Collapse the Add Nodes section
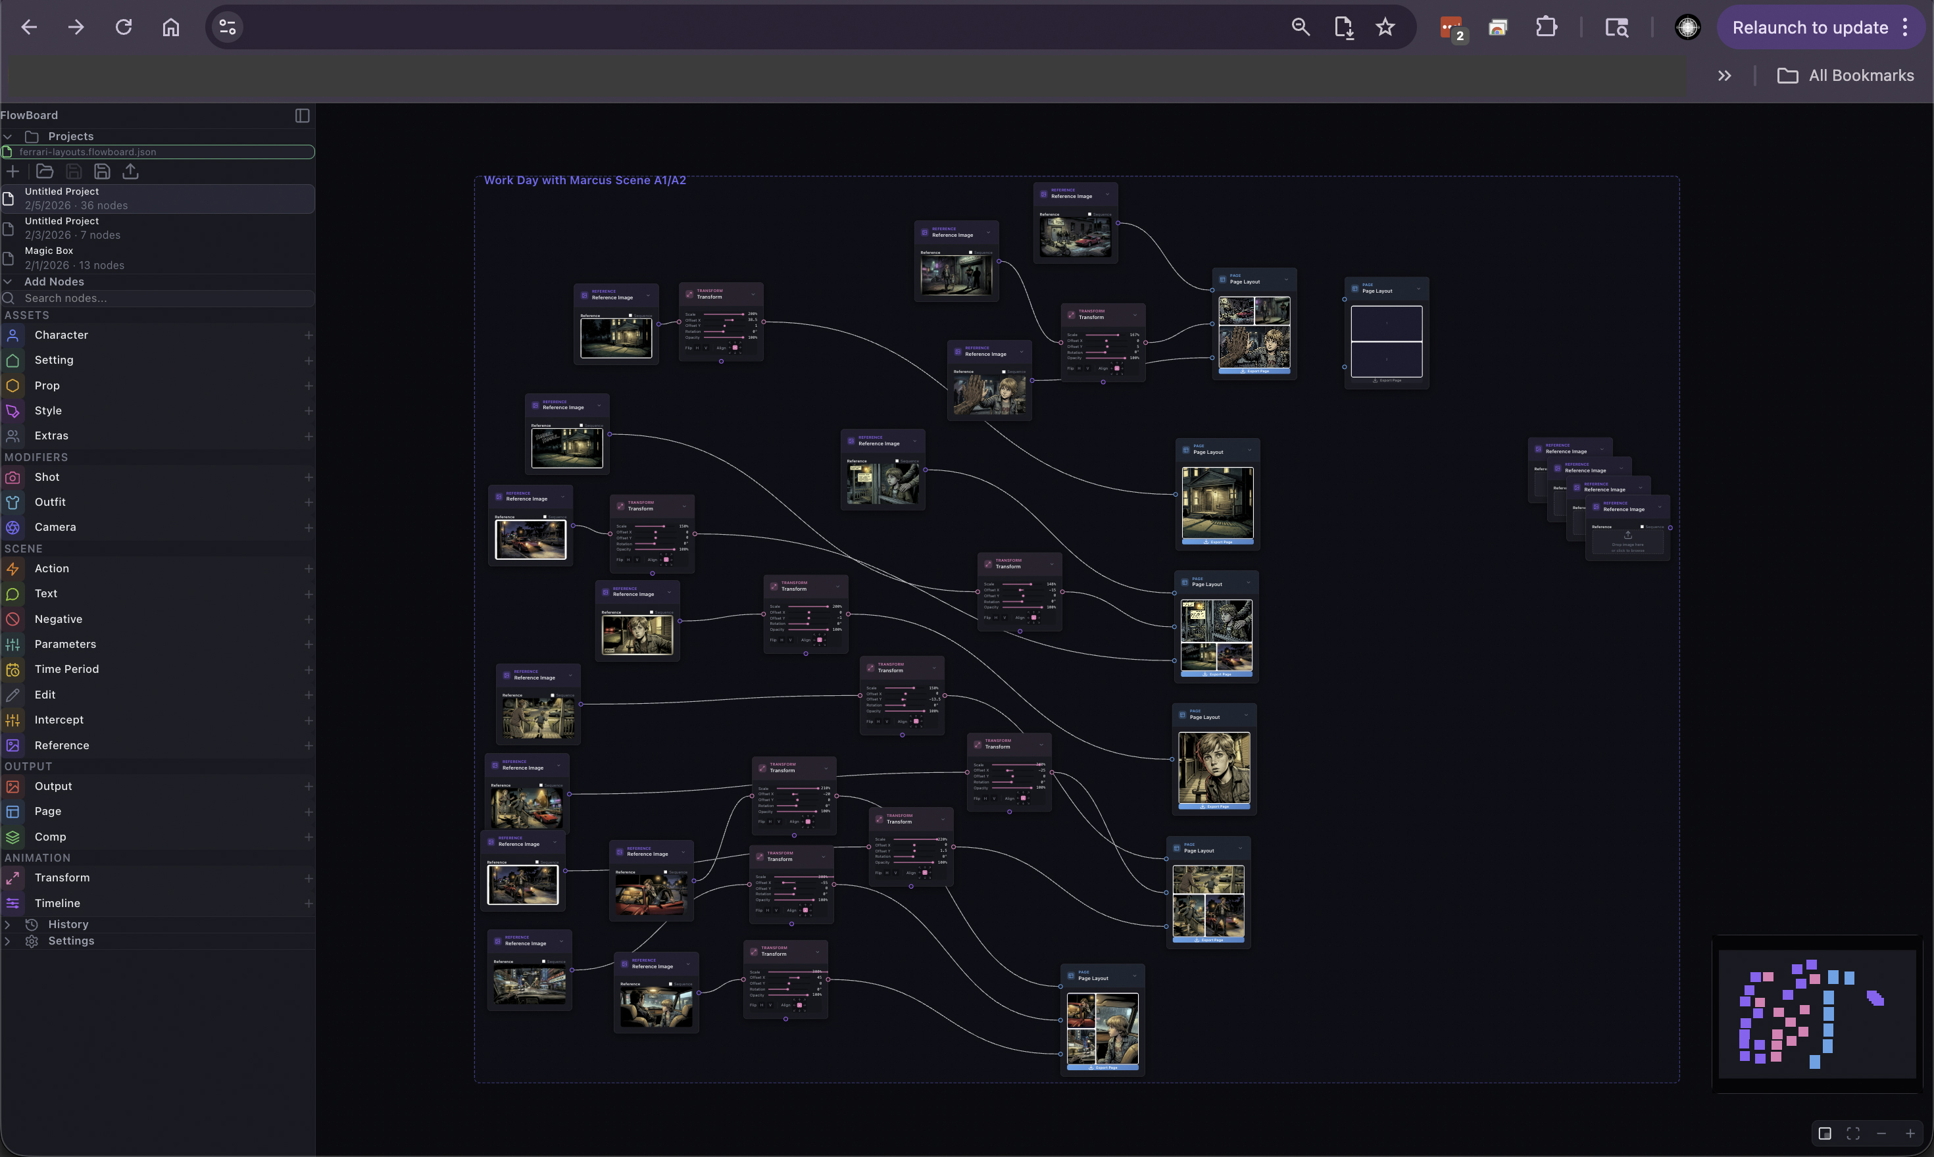The image size is (1934, 1157). tap(7, 282)
